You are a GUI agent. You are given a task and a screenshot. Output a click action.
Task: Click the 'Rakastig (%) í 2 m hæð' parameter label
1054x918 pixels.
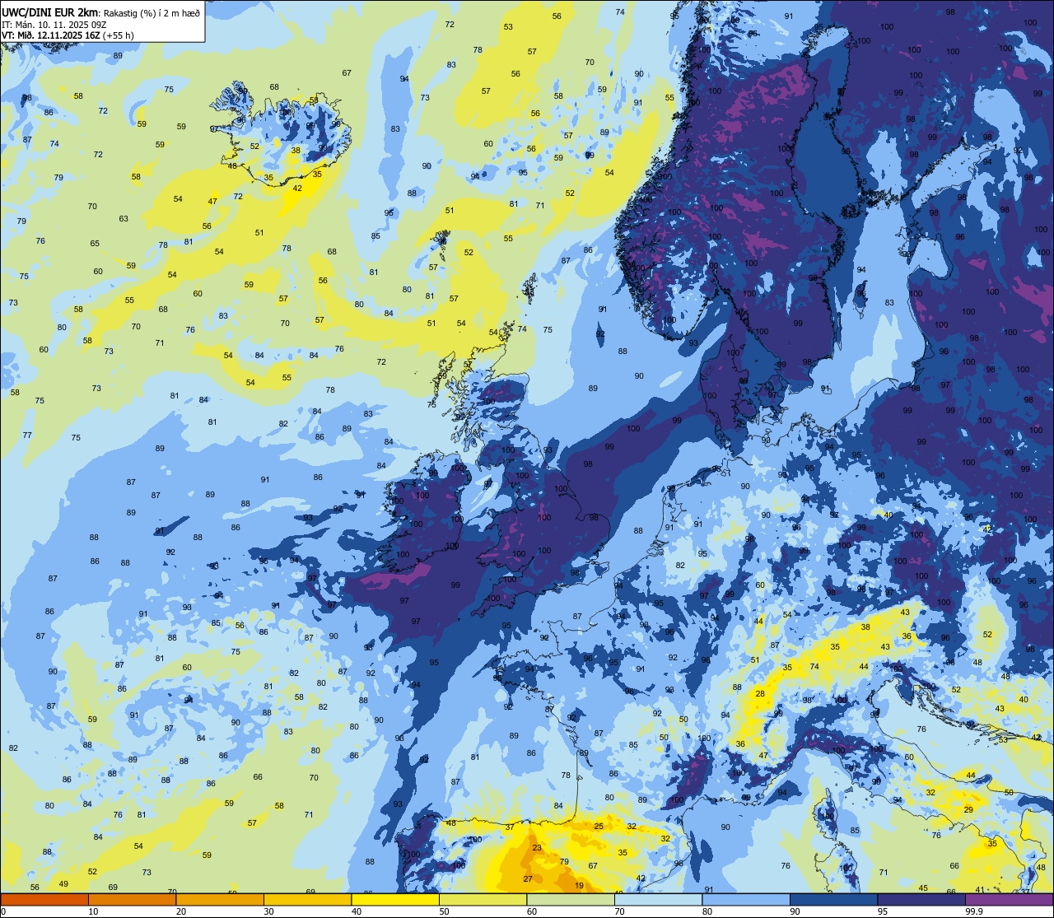pyautogui.click(x=151, y=13)
